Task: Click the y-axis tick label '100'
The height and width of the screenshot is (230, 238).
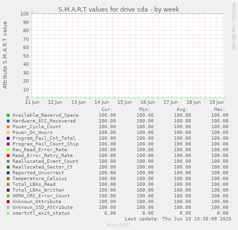Action: pos(24,14)
